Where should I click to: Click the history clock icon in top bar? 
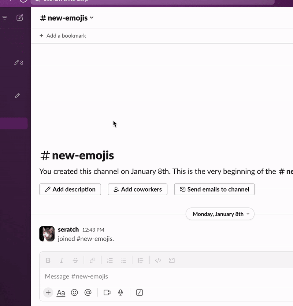pyautogui.click(x=23, y=1)
